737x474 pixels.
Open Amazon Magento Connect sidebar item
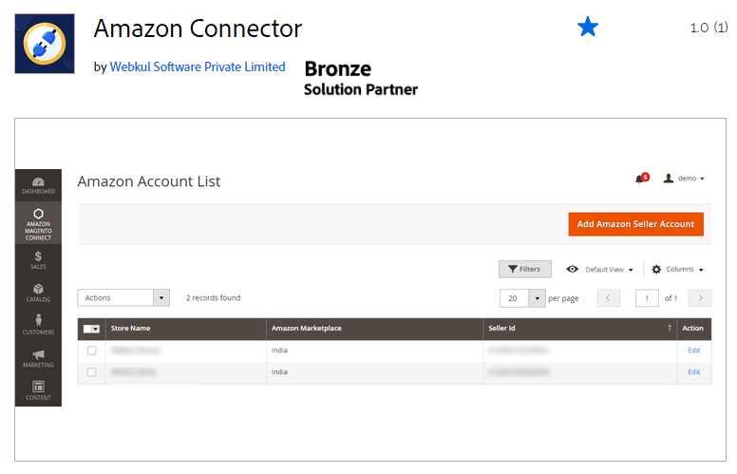tap(38, 224)
